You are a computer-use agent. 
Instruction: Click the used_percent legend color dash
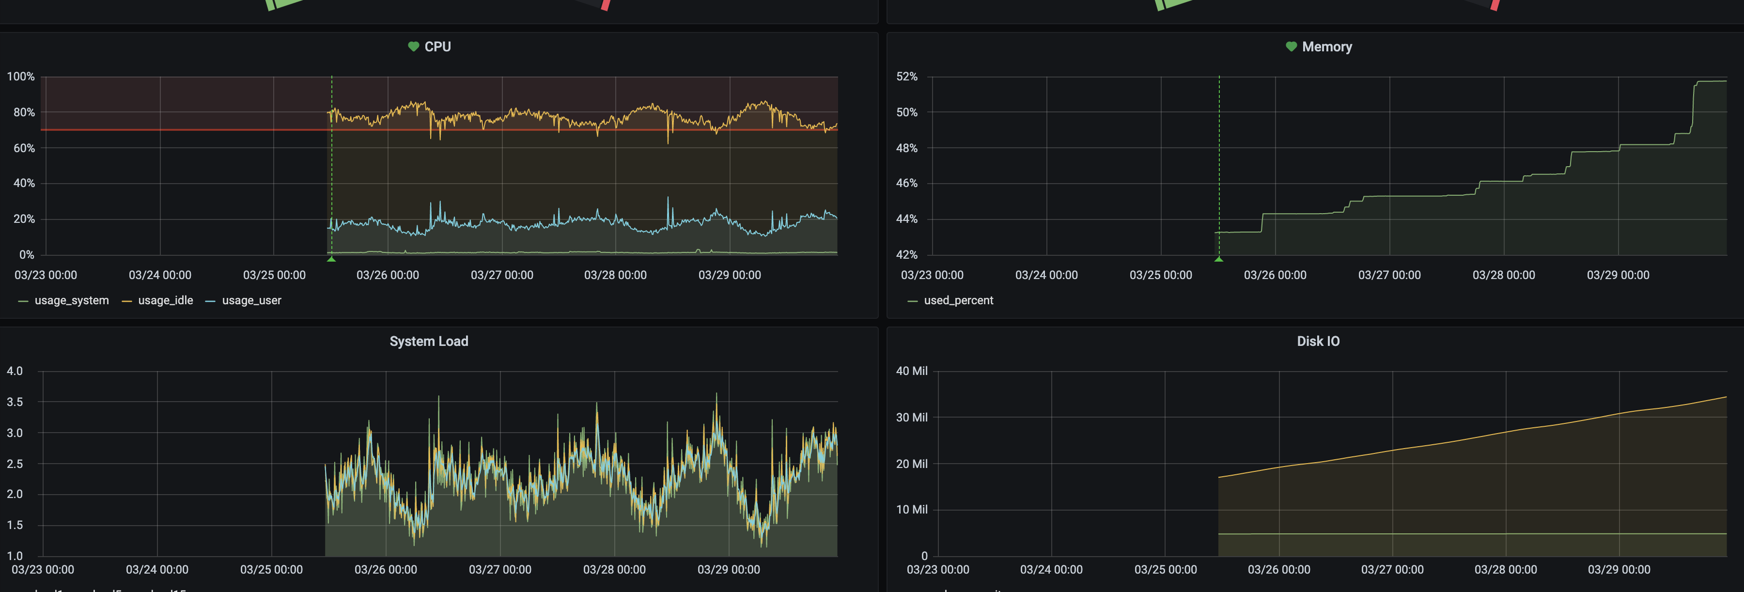click(912, 301)
